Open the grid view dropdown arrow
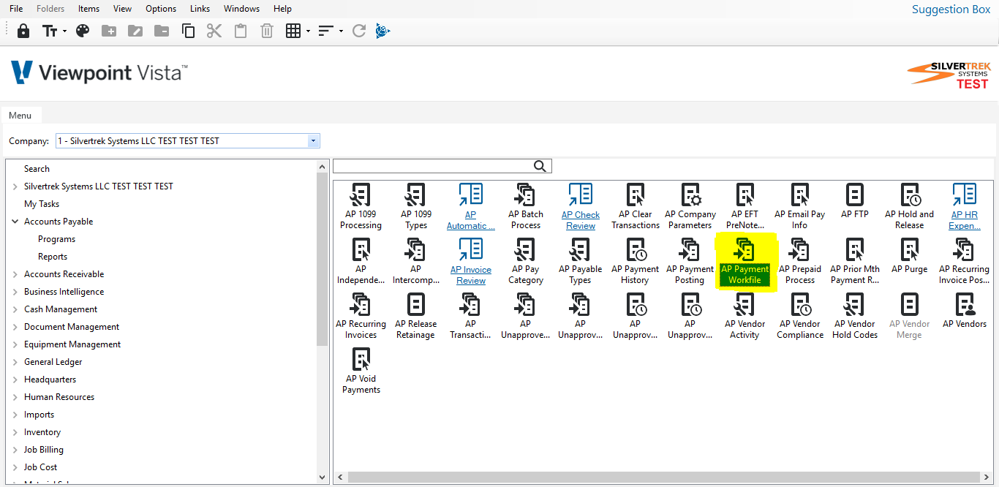Image resolution: width=999 pixels, height=487 pixels. (x=308, y=31)
